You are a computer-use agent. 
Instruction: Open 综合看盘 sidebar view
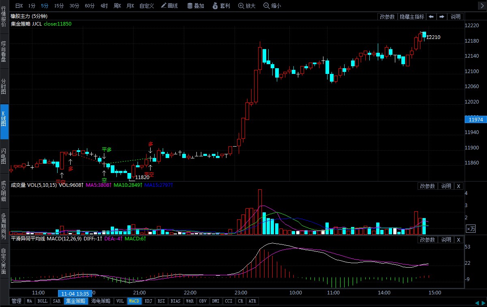click(4, 51)
